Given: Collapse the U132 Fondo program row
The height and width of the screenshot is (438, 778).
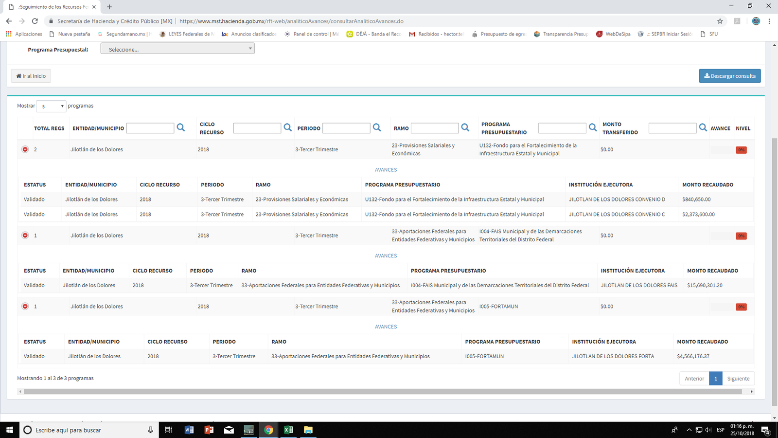Looking at the screenshot, I should tap(25, 149).
